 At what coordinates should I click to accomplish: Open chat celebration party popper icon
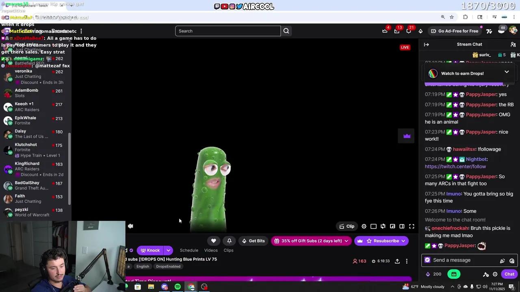pos(503,261)
